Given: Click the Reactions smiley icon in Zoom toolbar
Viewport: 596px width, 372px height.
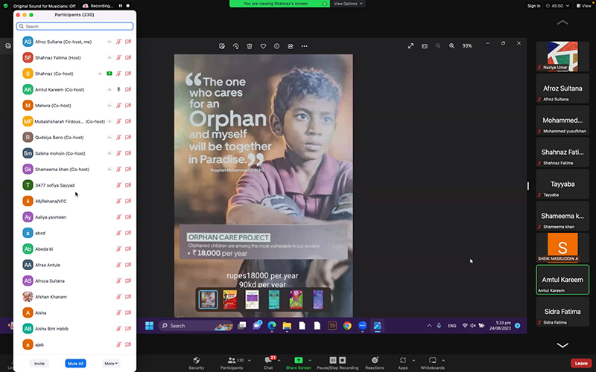Looking at the screenshot, I should tap(375, 360).
